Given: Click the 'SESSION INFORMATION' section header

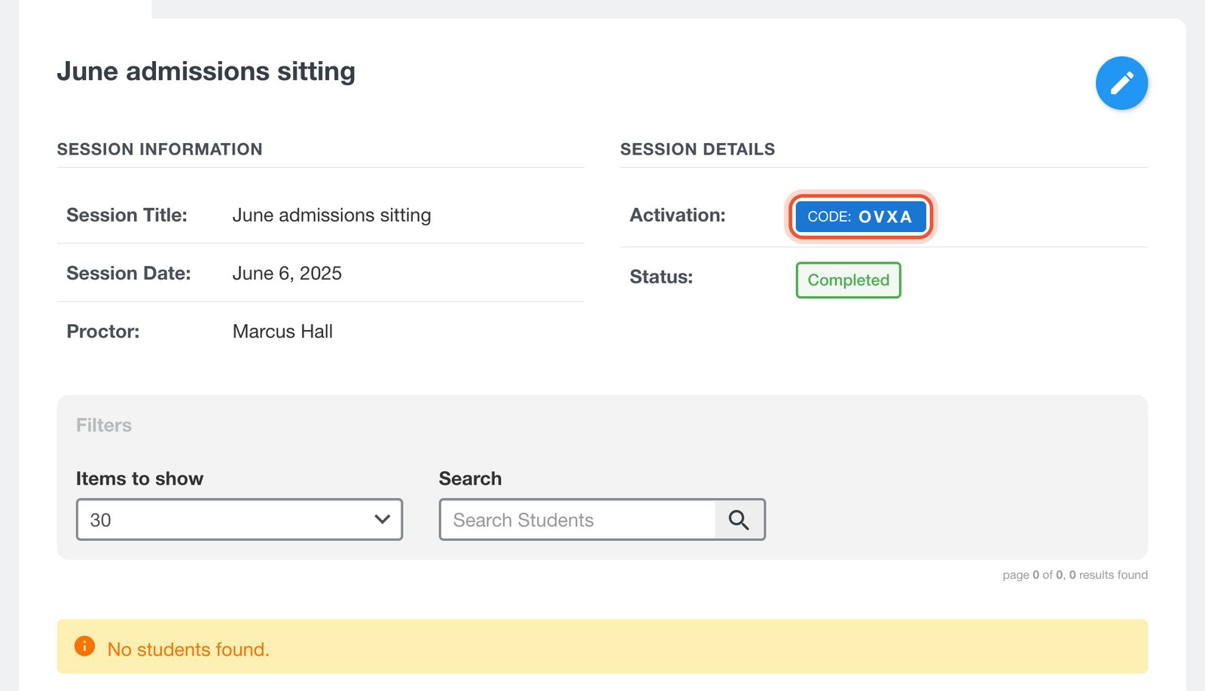Looking at the screenshot, I should (160, 149).
